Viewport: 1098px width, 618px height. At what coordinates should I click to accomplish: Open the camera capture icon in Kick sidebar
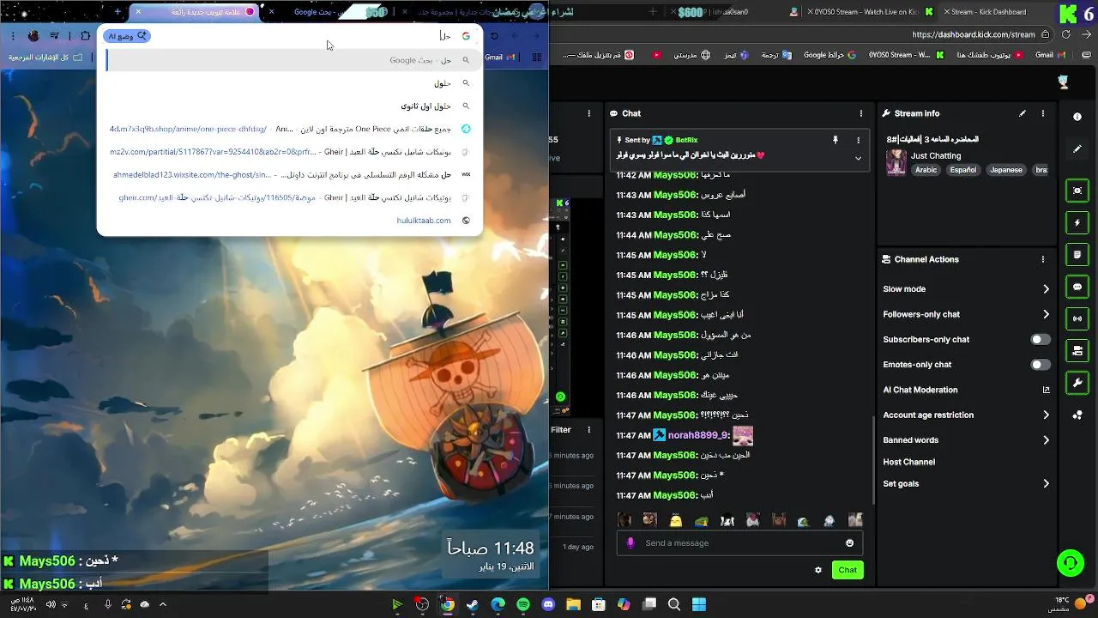1077,191
